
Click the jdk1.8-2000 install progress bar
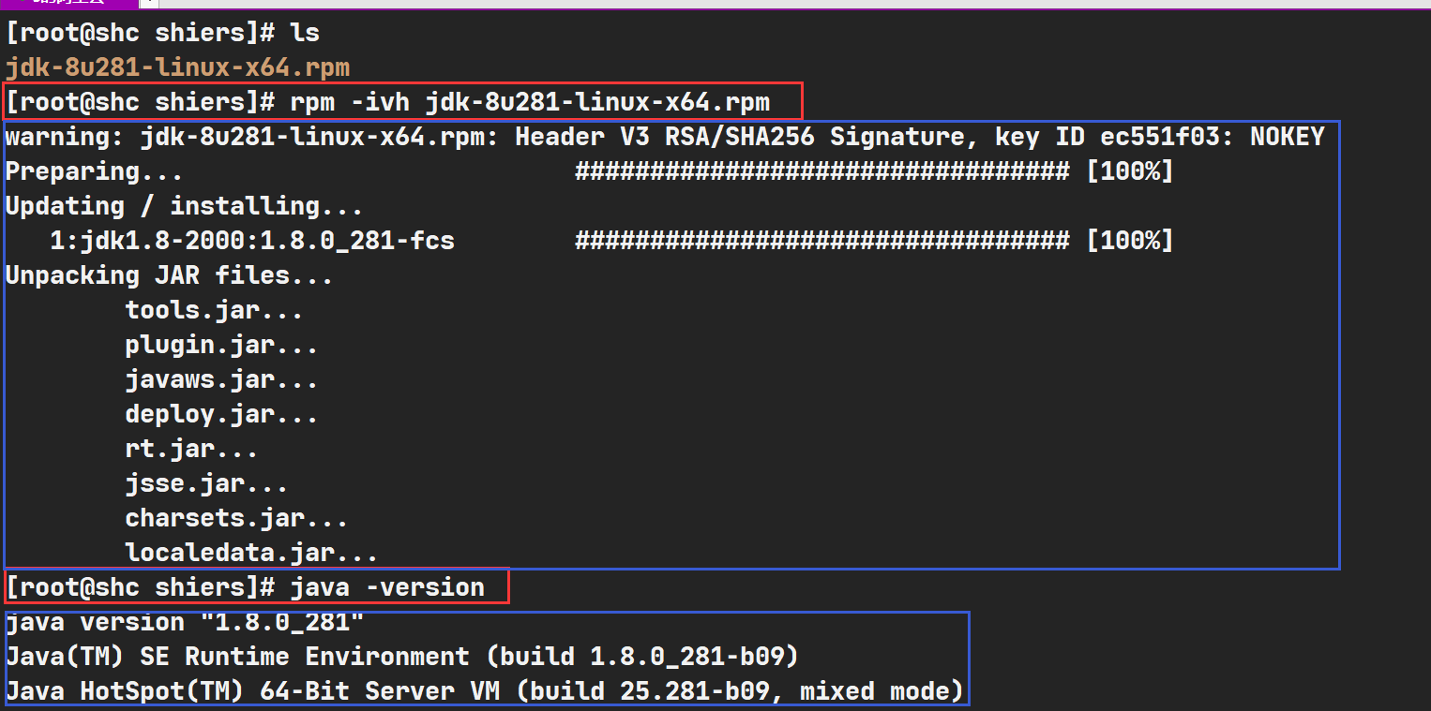821,241
